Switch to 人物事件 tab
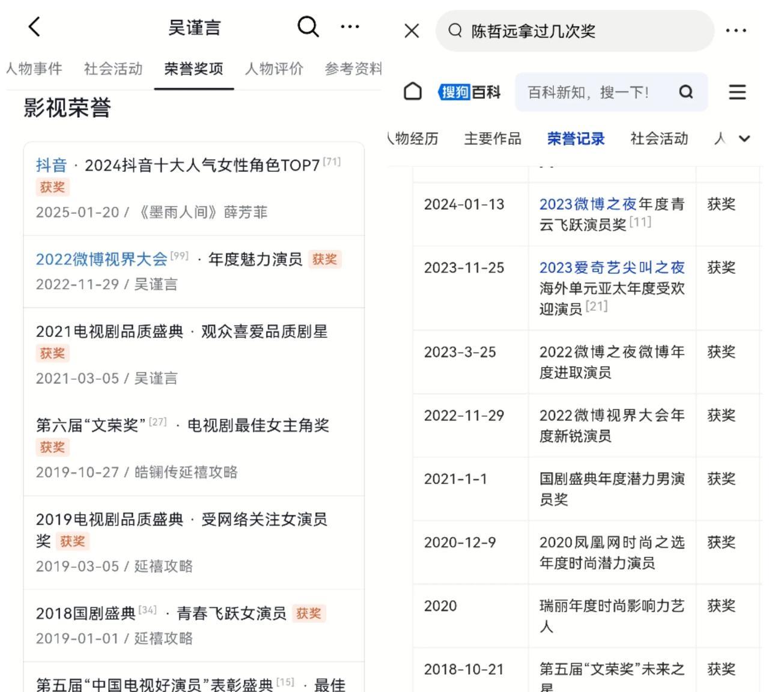 [34, 68]
